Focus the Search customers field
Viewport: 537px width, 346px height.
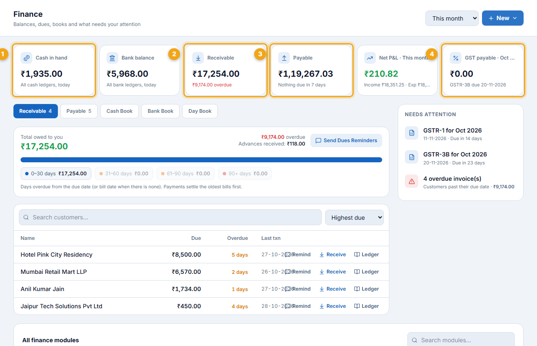(170, 217)
